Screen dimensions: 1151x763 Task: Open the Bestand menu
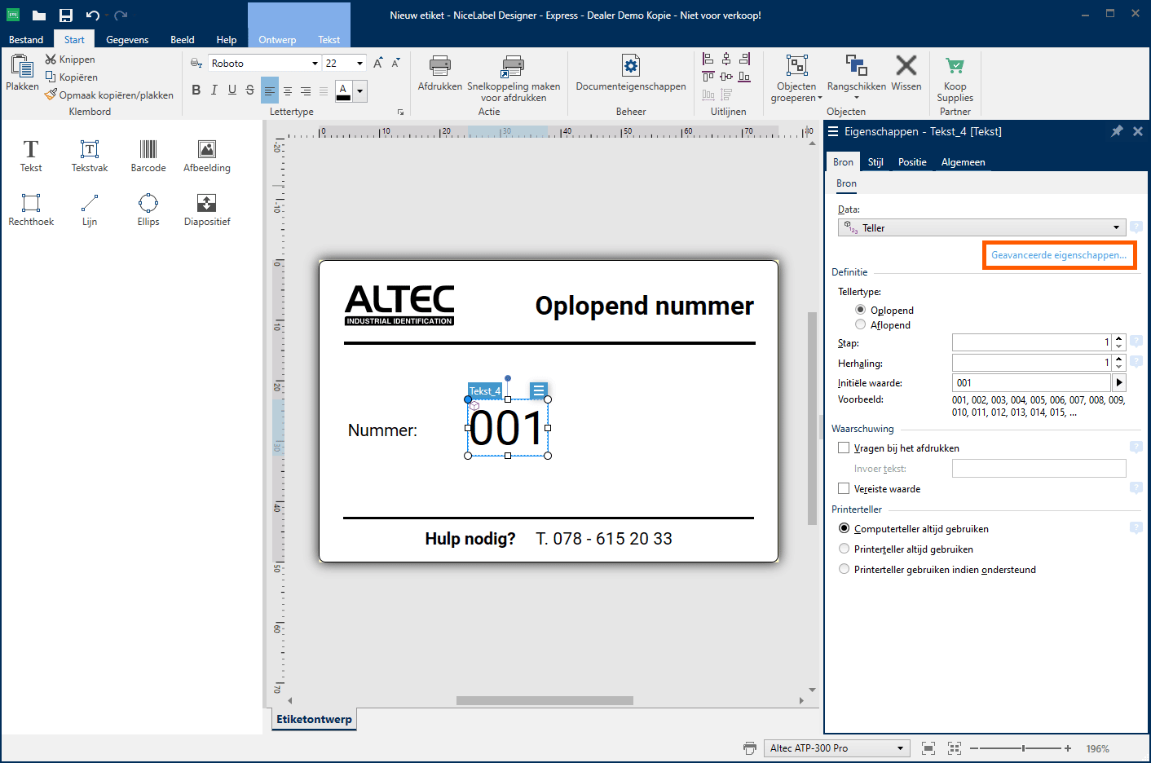[x=26, y=39]
